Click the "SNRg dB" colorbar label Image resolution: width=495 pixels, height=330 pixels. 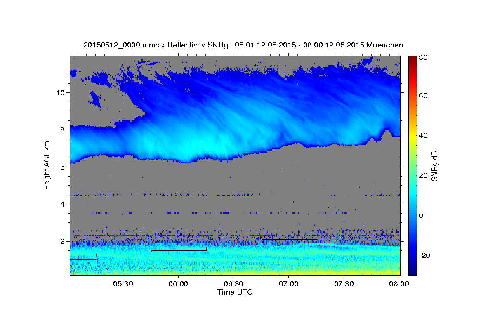(434, 166)
